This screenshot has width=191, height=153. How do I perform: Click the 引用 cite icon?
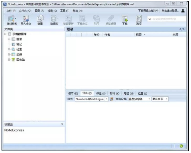pos(97,20)
